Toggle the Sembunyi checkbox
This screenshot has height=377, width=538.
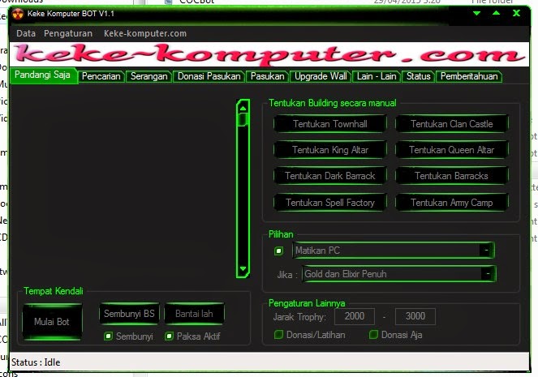(x=108, y=336)
